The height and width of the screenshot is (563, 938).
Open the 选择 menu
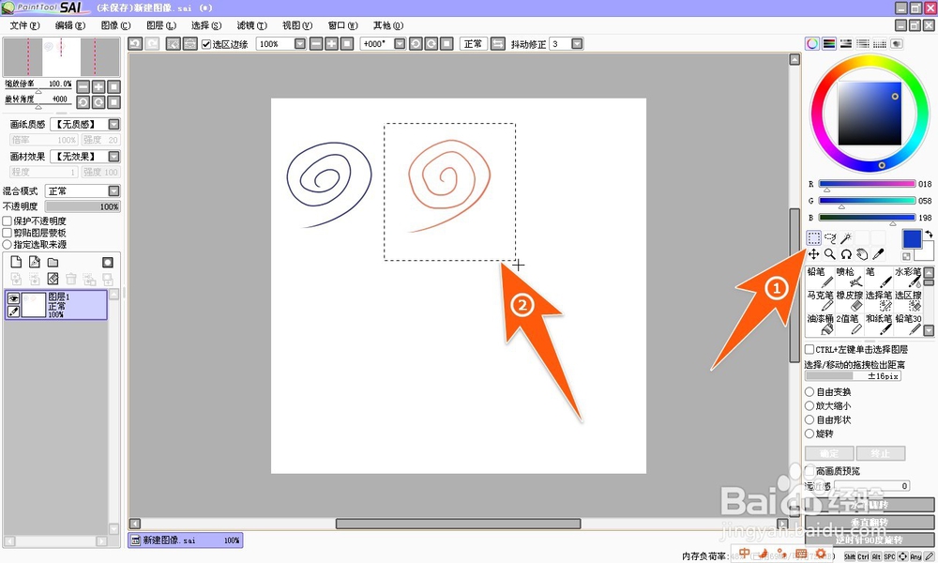[x=205, y=25]
